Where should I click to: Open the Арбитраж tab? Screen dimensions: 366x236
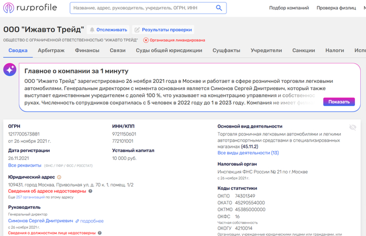(51, 51)
